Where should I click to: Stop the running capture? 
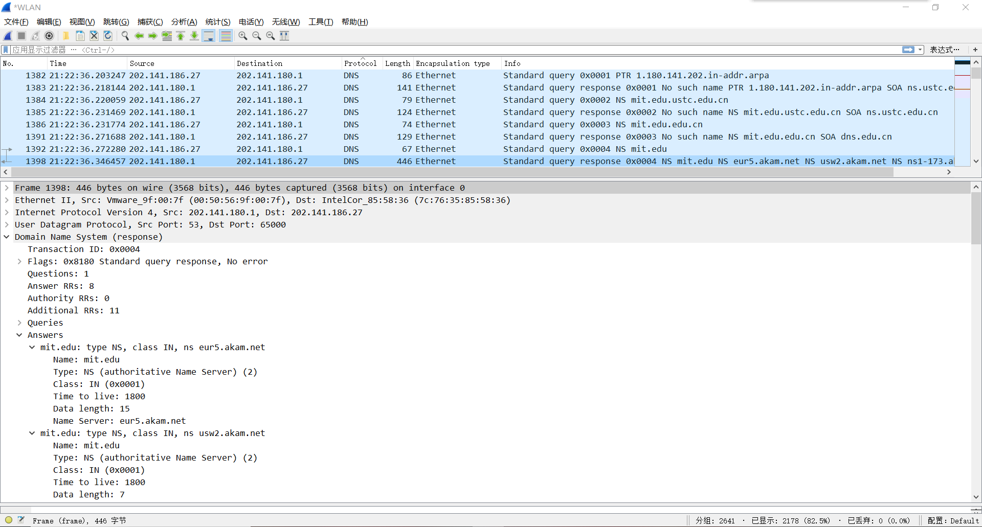click(21, 36)
